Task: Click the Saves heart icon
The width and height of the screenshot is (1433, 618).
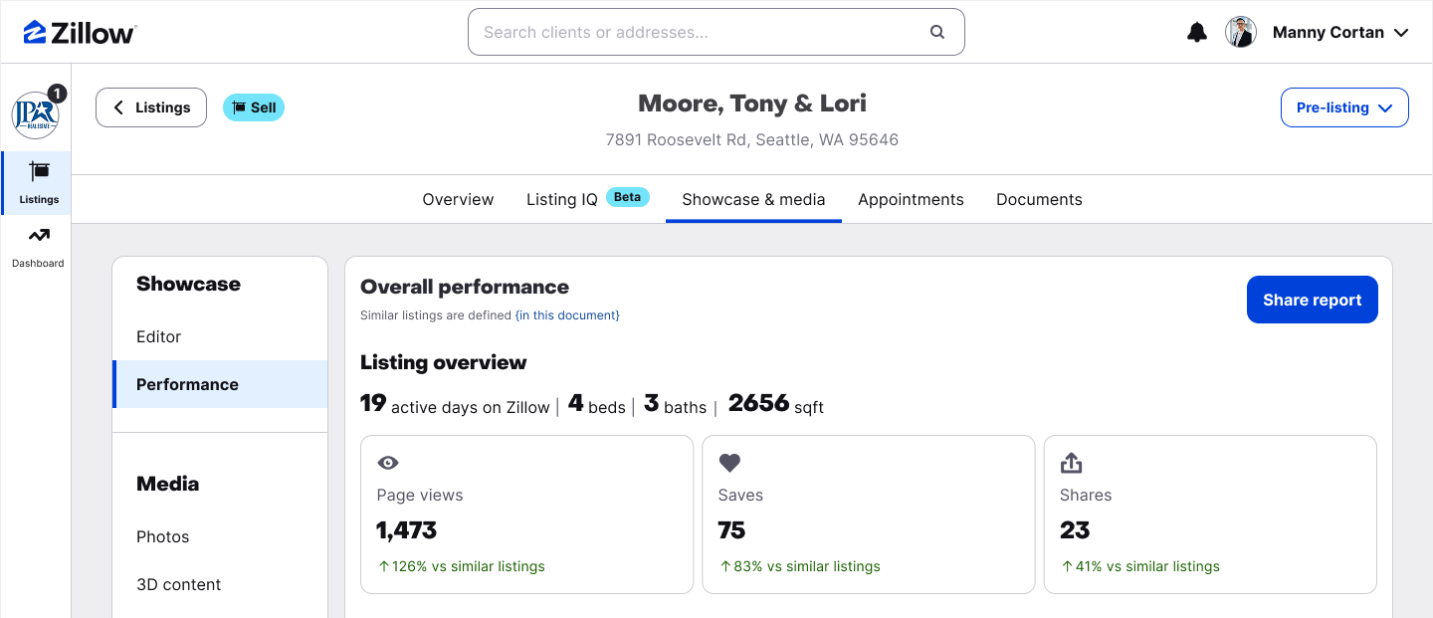Action: coord(729,463)
